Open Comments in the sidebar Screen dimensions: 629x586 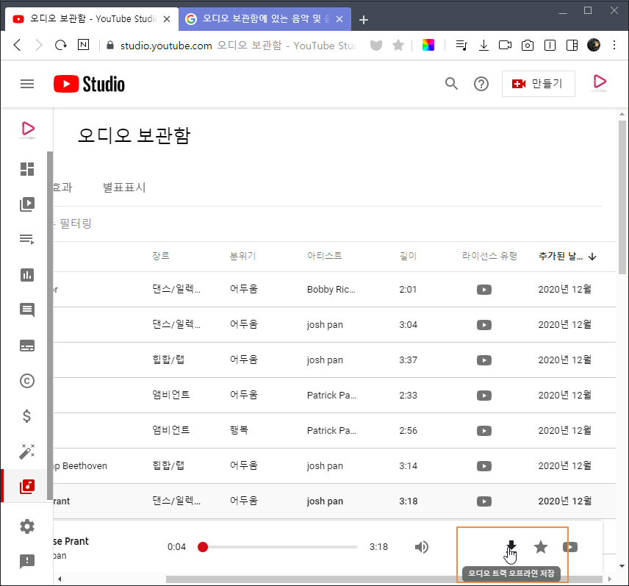coord(27,310)
